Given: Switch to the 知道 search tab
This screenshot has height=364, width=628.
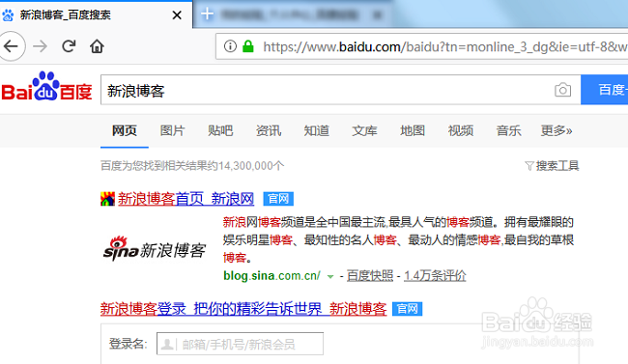Looking at the screenshot, I should click(316, 130).
